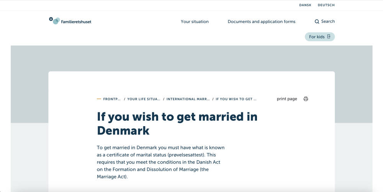This screenshot has width=383, height=192.
Task: Go to Frontpage breadcrumb
Action: (x=112, y=99)
